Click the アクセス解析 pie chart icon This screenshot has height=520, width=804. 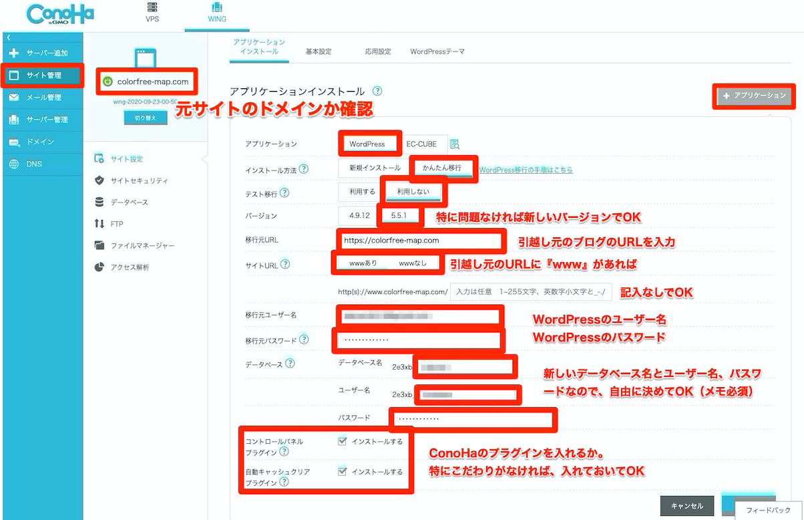tap(99, 267)
